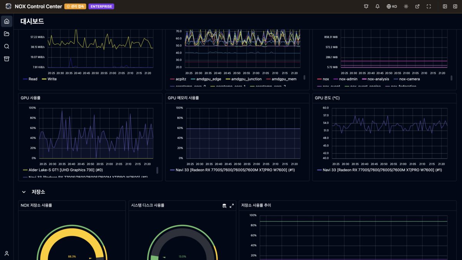462x260 pixels.
Task: Toggle the acpitz legend entry
Action: click(x=178, y=79)
